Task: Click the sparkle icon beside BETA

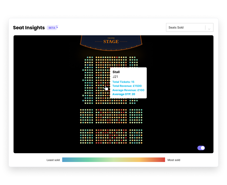Action: pyautogui.click(x=57, y=27)
